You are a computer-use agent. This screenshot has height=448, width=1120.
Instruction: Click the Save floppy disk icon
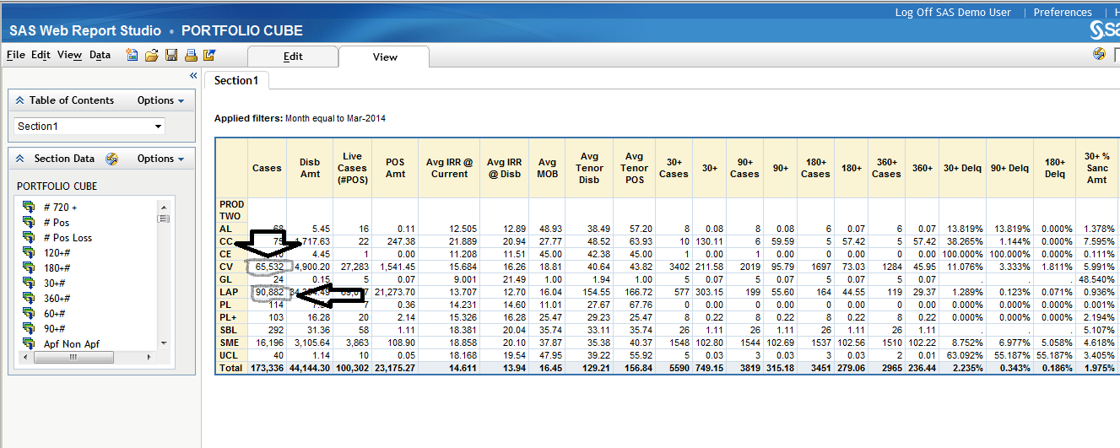171,56
